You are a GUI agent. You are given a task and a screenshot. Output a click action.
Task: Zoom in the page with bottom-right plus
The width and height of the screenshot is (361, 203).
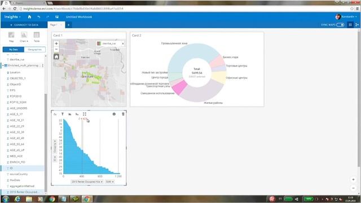point(354,179)
